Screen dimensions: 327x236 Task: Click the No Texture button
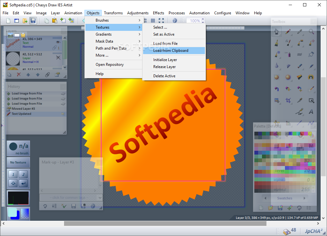coord(18,162)
